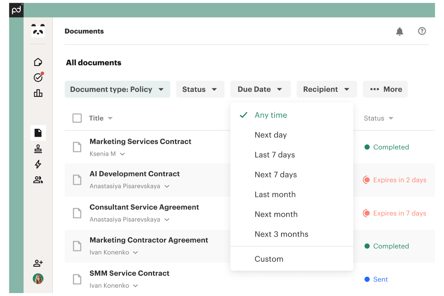444x296 pixels.
Task: Check the Any time filter option
Action: (x=271, y=115)
